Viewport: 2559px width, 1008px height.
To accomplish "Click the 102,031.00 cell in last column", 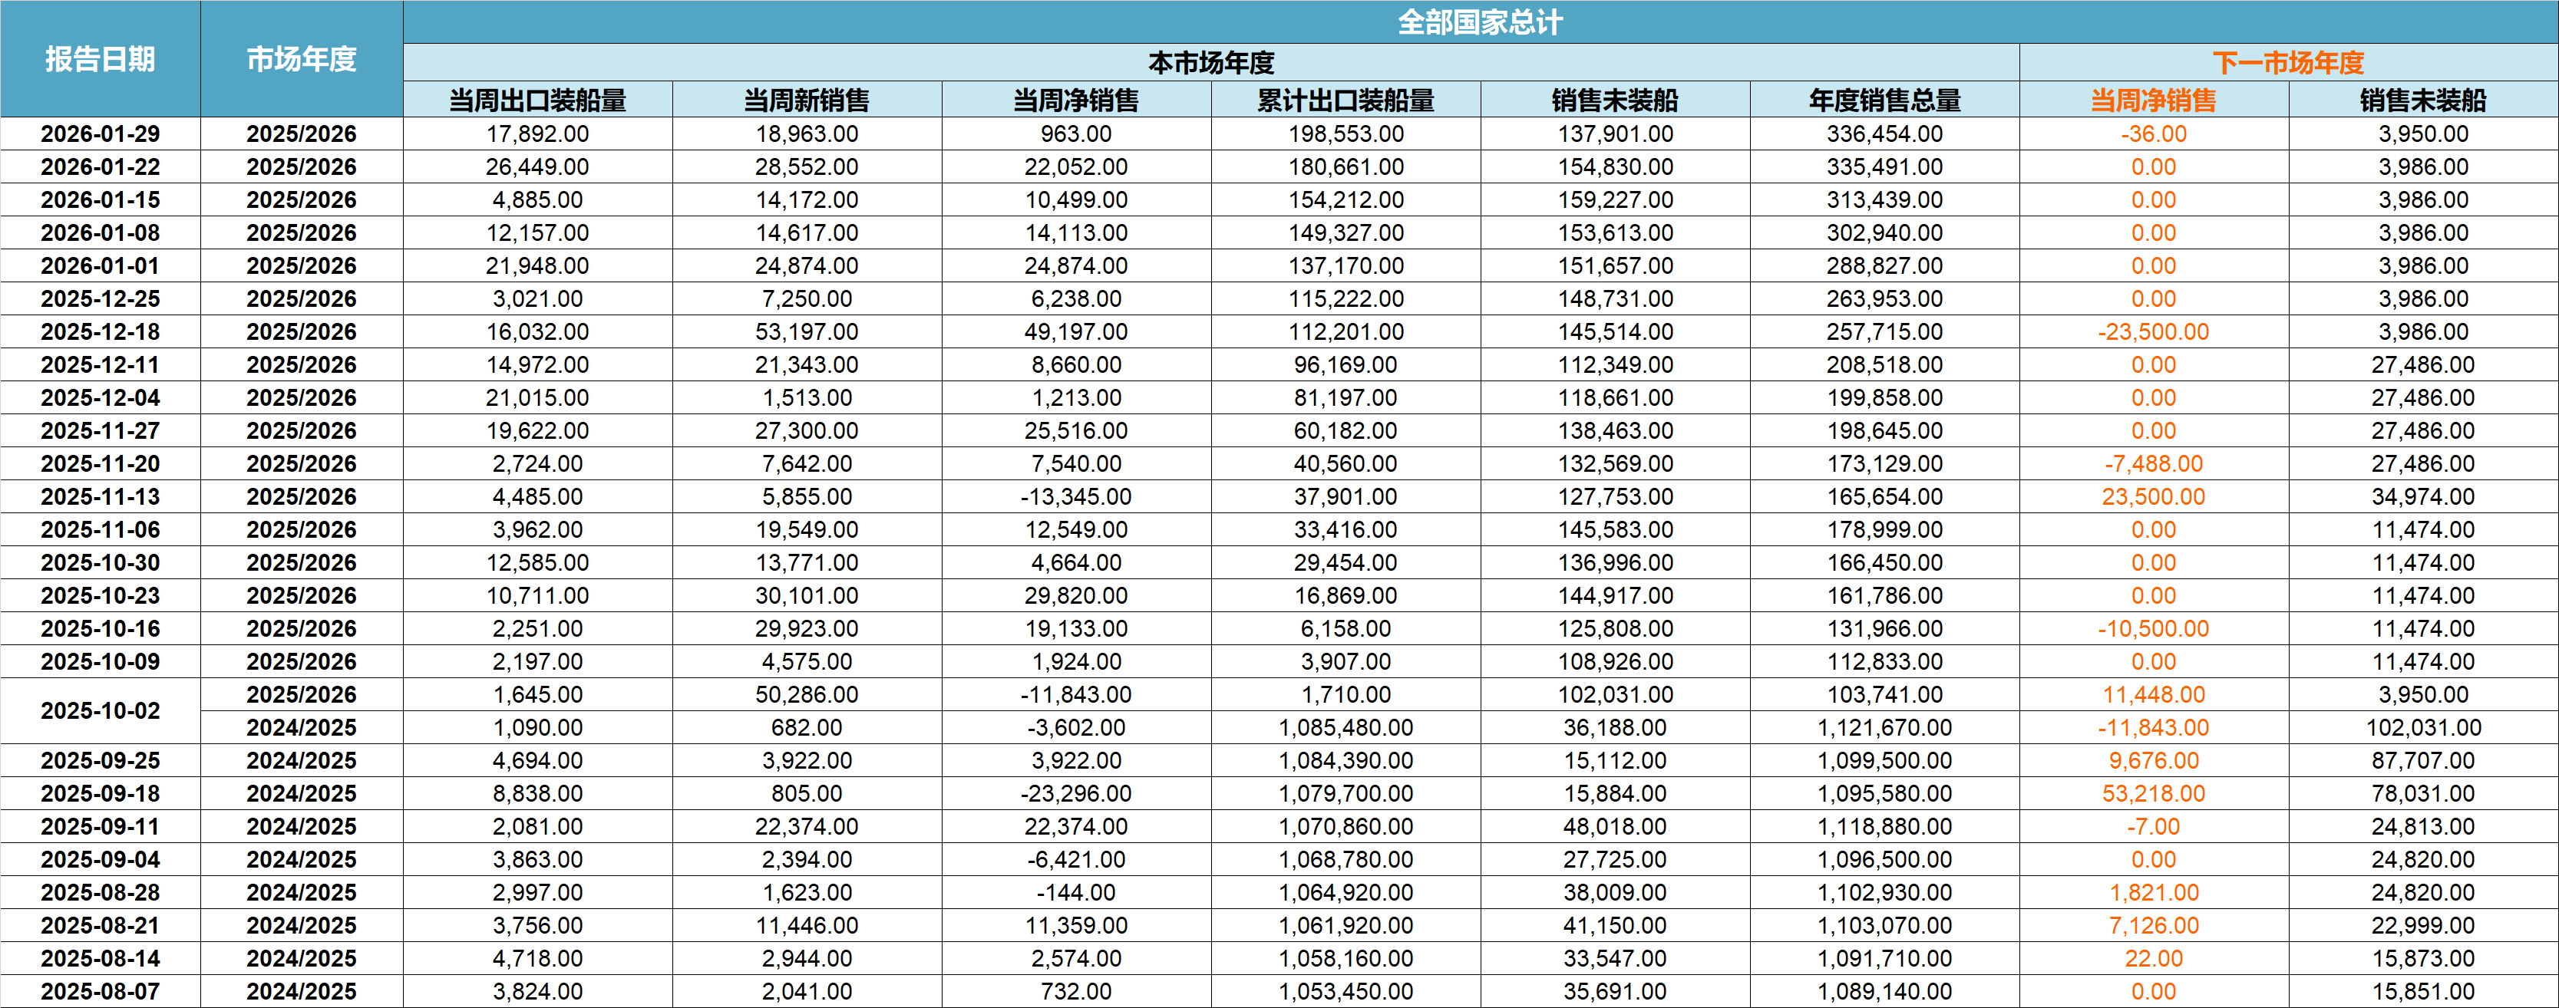I will [x=2423, y=728].
